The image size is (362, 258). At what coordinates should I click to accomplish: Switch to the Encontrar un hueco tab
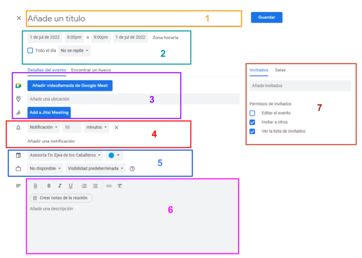coord(91,70)
